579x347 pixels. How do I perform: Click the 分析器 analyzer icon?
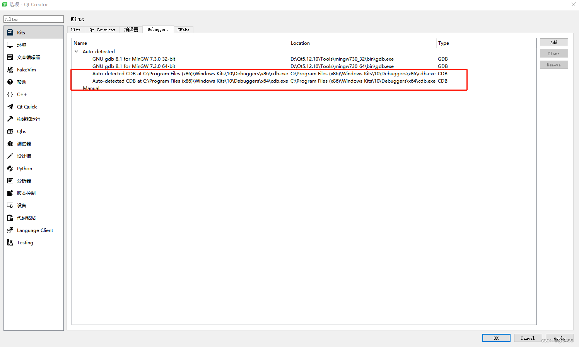point(10,181)
